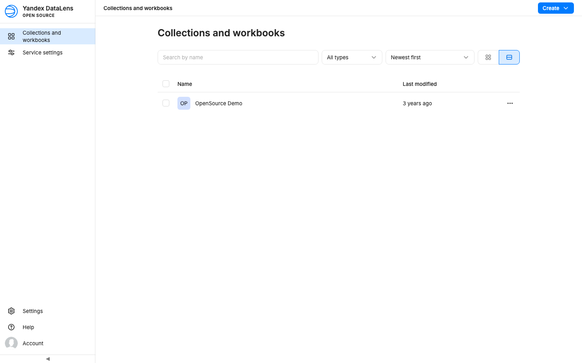
Task: Open Help in the sidebar
Action: point(48,327)
